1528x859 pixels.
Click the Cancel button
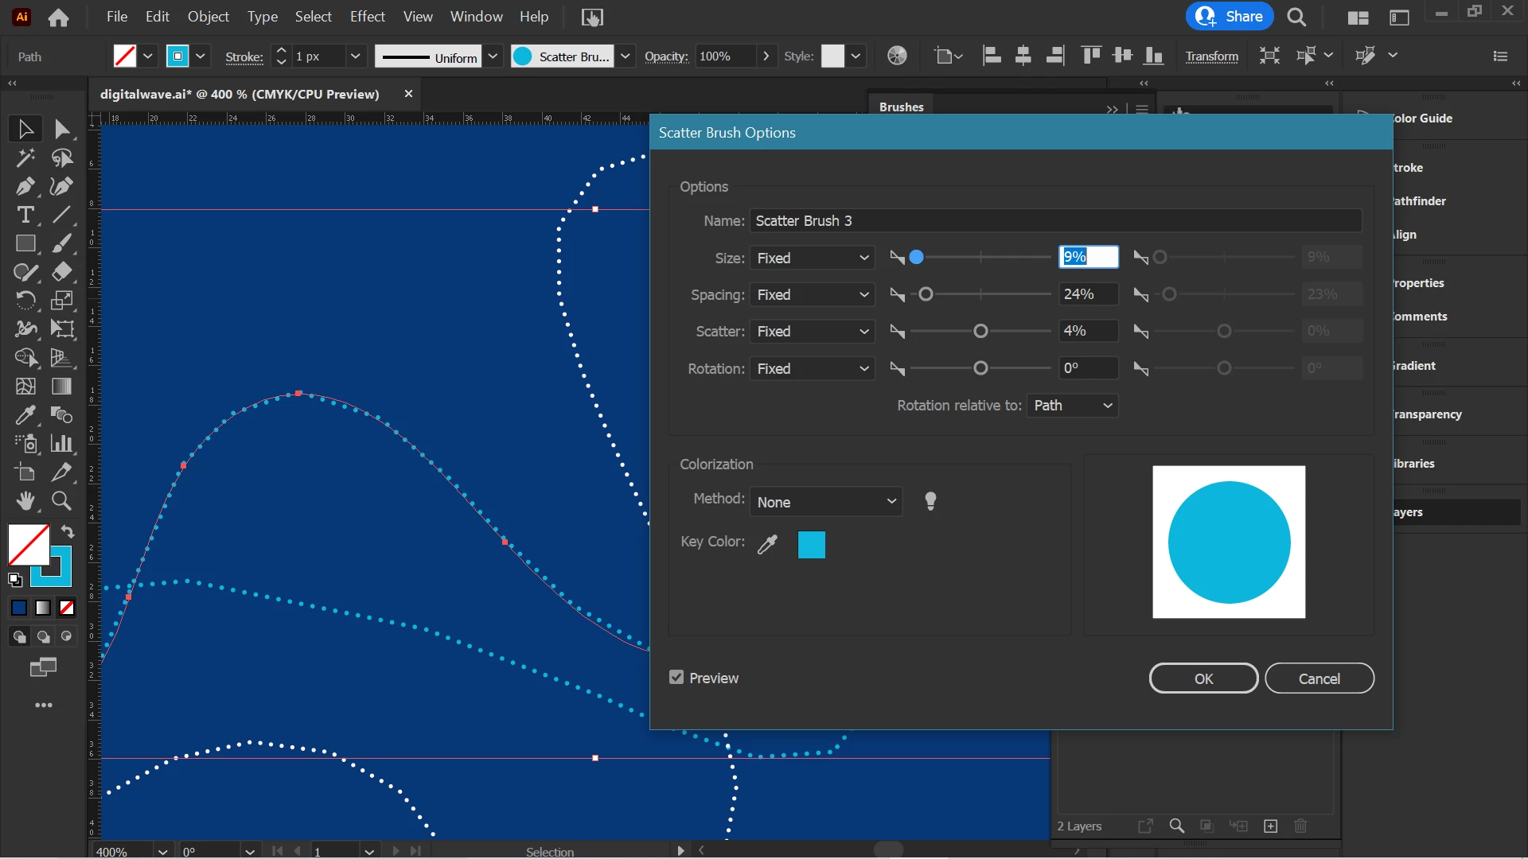pyautogui.click(x=1319, y=678)
